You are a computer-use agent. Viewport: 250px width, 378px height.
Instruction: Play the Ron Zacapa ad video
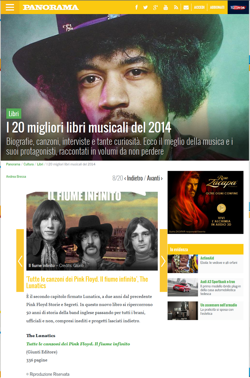pyautogui.click(x=221, y=208)
